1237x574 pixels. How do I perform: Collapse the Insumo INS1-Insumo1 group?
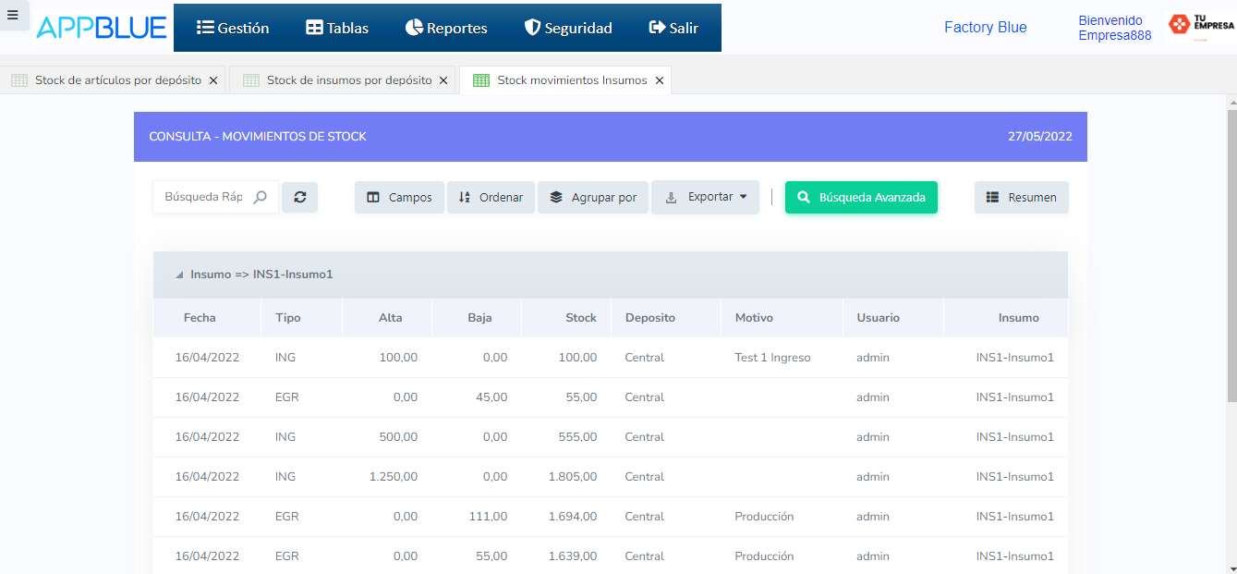click(179, 275)
